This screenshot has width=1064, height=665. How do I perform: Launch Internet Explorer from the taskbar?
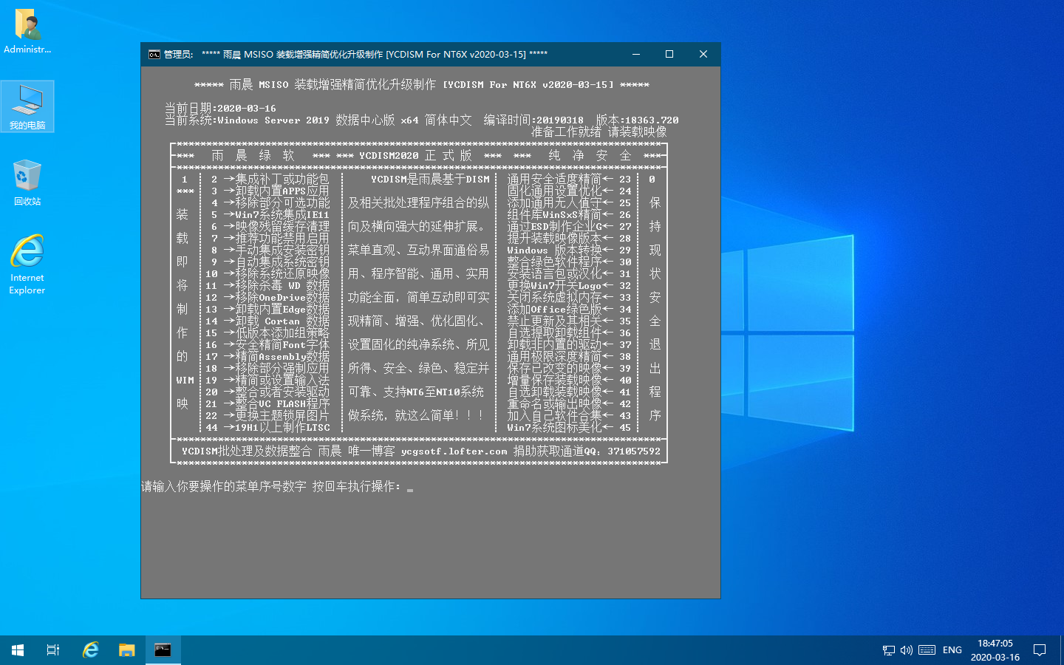pyautogui.click(x=90, y=650)
